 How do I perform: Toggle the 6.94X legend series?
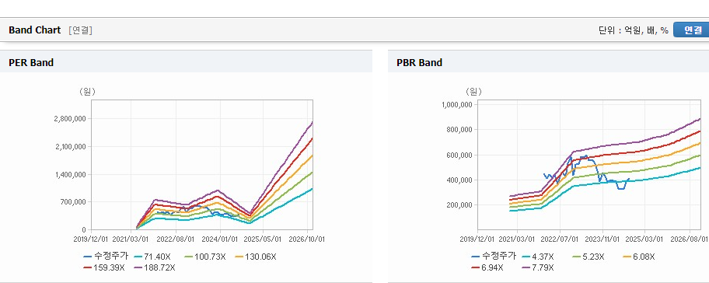click(x=487, y=267)
